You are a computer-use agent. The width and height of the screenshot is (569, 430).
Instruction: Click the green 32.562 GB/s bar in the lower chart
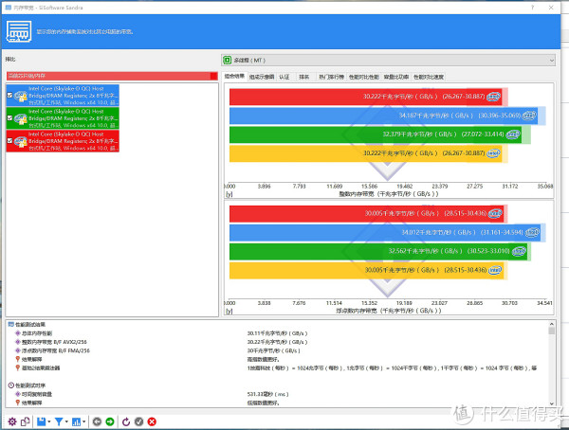coord(378,251)
